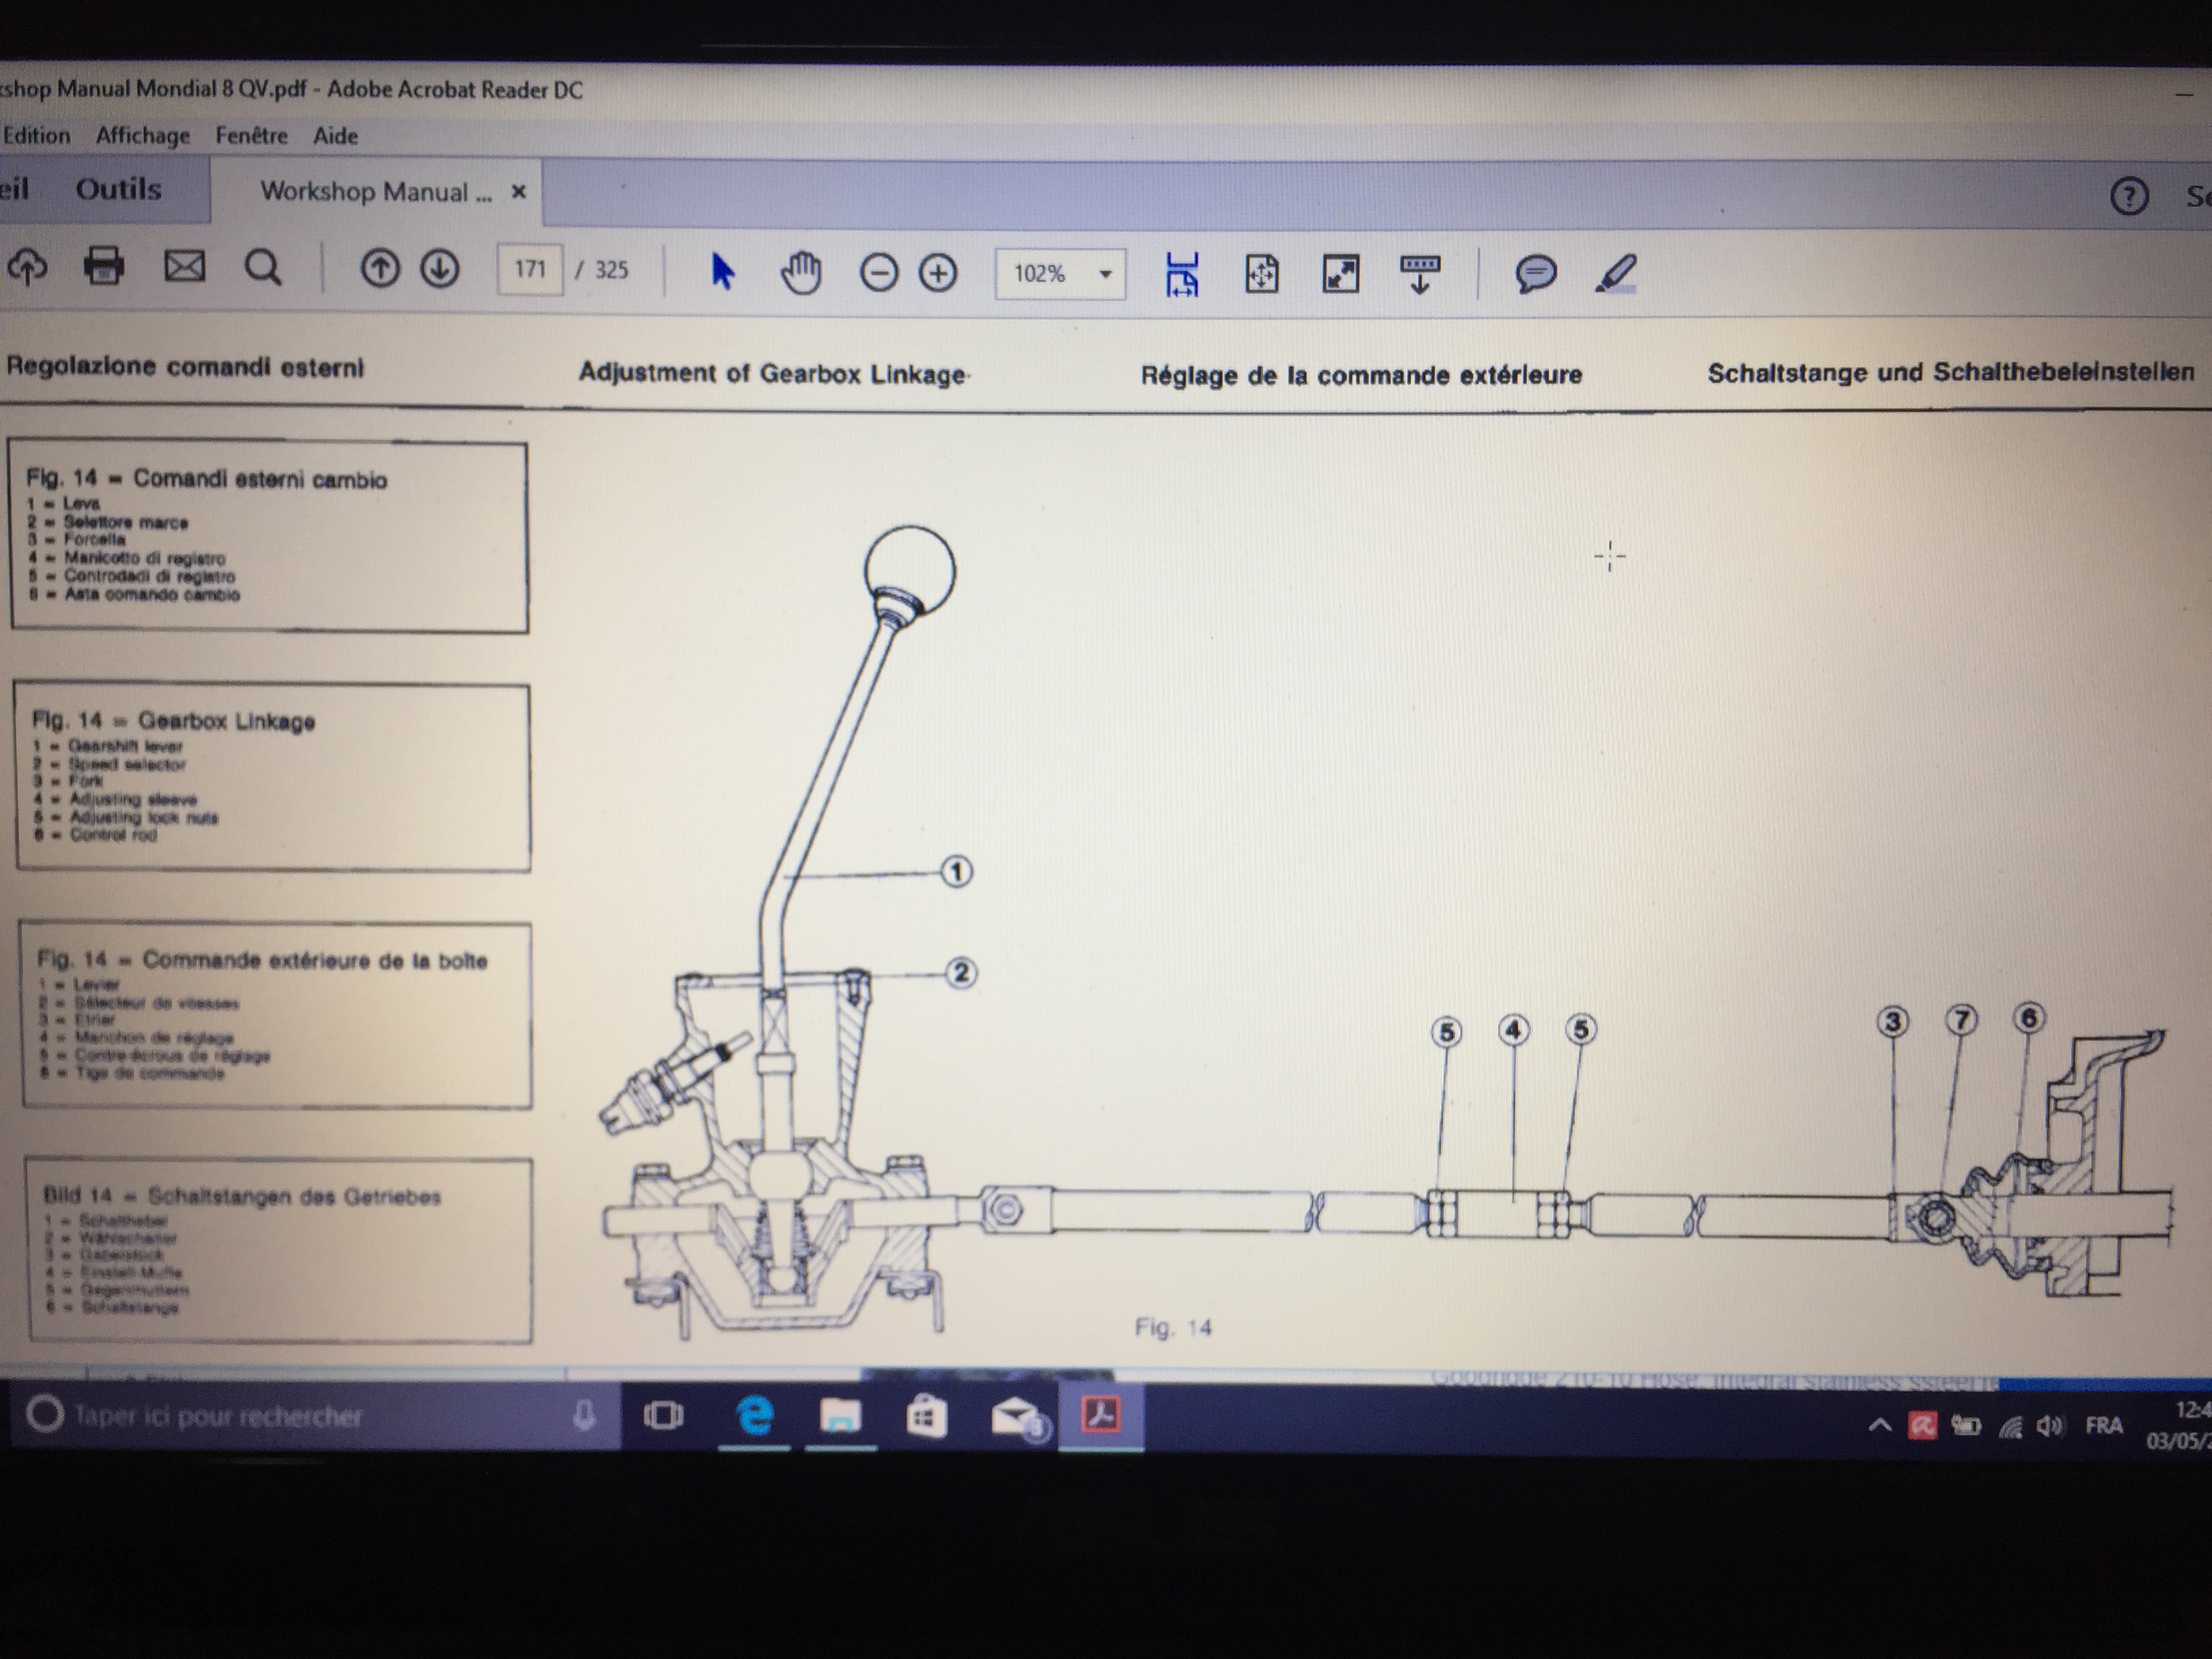Fit page to window width

(x=1182, y=274)
